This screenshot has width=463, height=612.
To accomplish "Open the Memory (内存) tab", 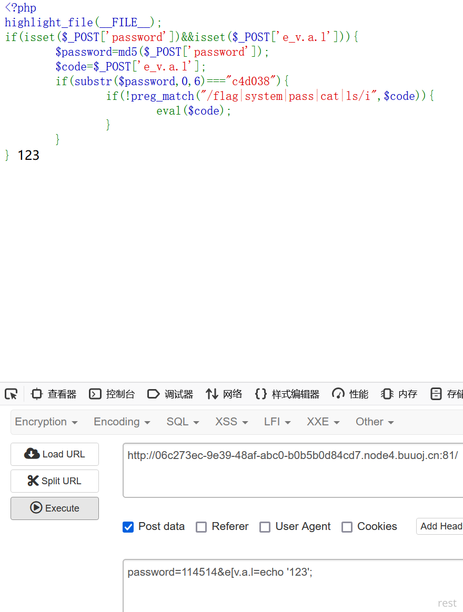I will 399,394.
